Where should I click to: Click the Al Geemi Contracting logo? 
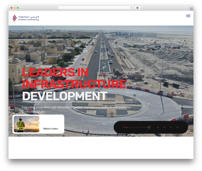(25, 18)
